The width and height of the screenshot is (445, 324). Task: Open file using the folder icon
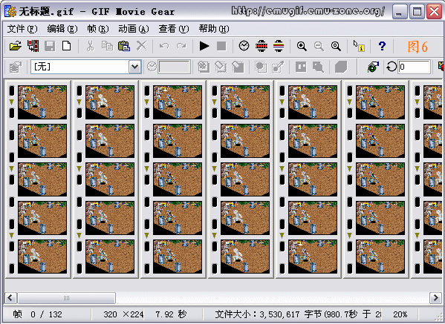click(x=16, y=46)
